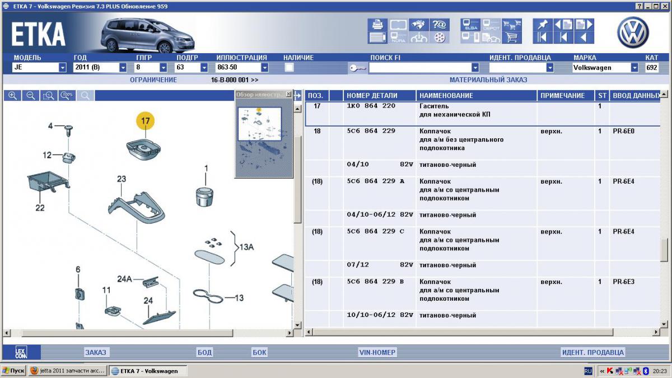
Task: Click the БОД bottom bar item
Action: pos(204,352)
